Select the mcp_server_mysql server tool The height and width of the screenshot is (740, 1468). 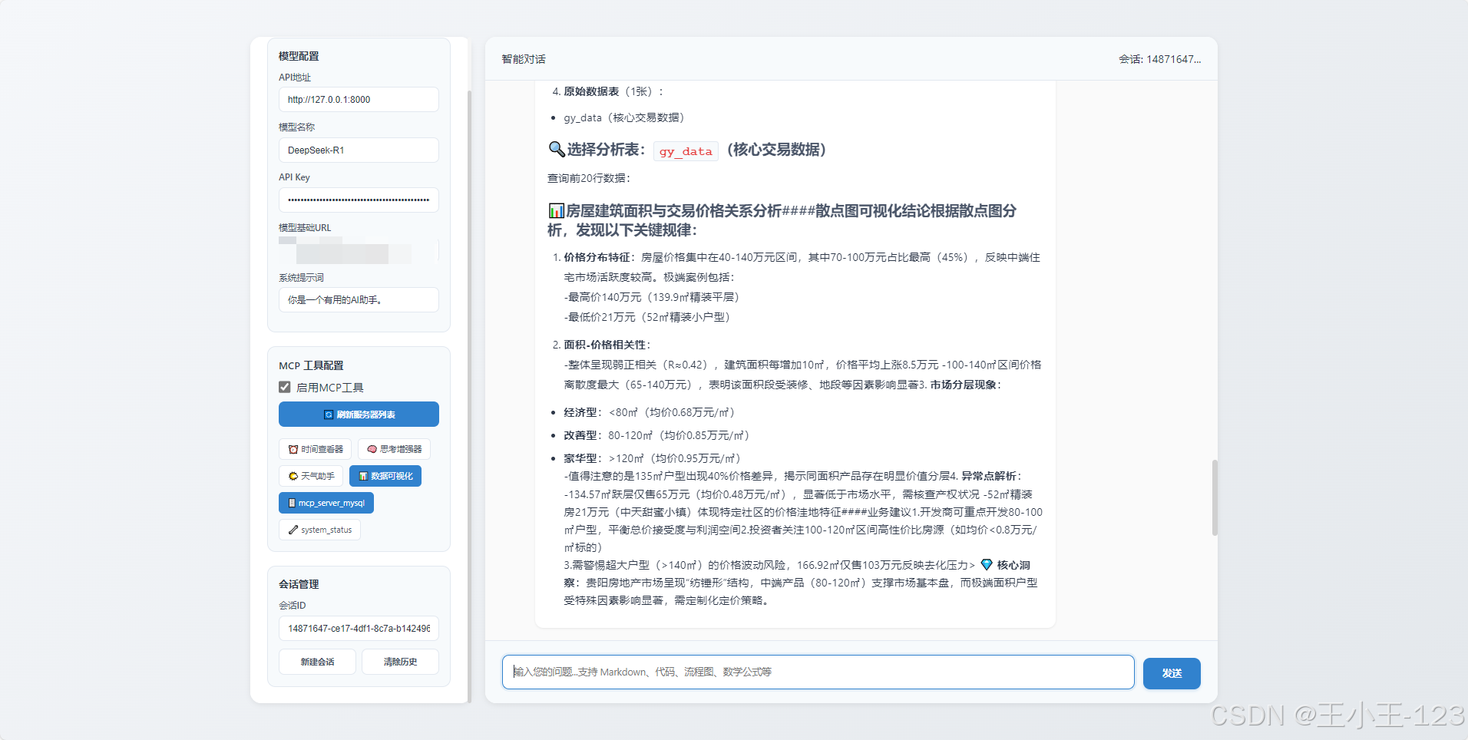[x=326, y=503]
